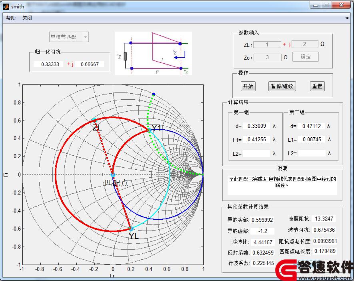354x281 pixels.
Task: Click the dock arrow in the menu bar
Action: [347, 18]
